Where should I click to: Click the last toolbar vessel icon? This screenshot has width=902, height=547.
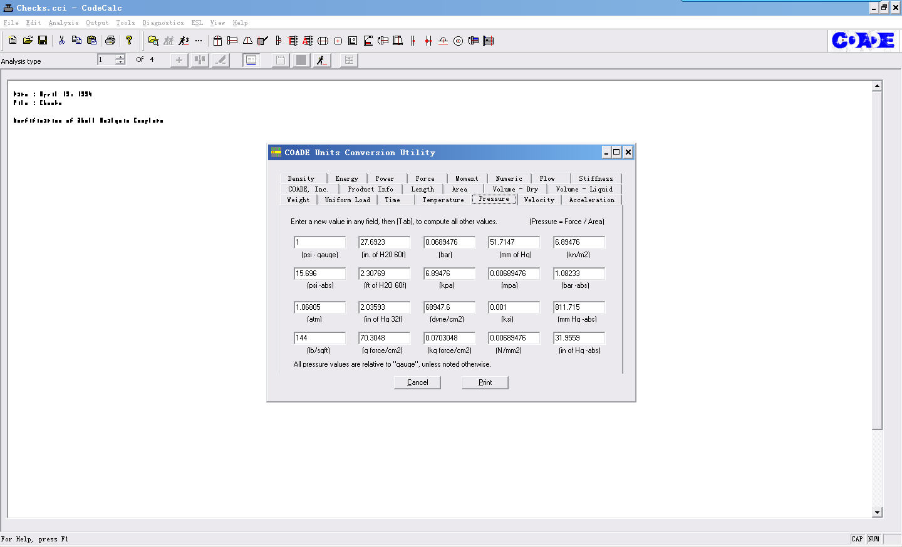point(488,41)
